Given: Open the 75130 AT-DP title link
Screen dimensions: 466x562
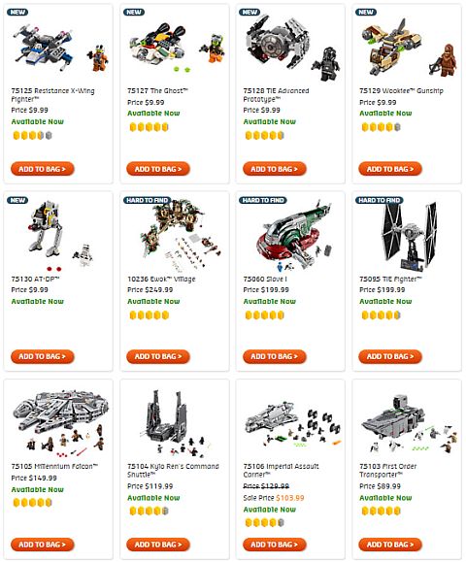Looking at the screenshot, I should tap(36, 279).
